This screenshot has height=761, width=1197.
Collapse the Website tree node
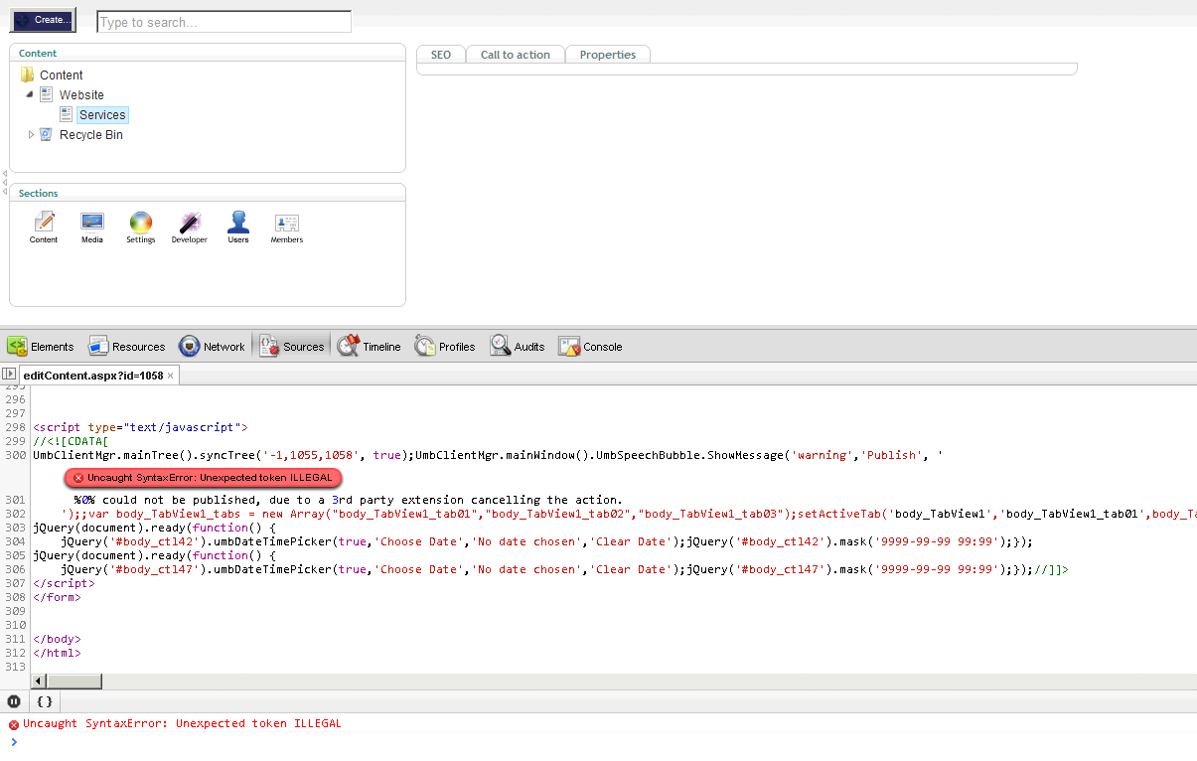[x=30, y=94]
